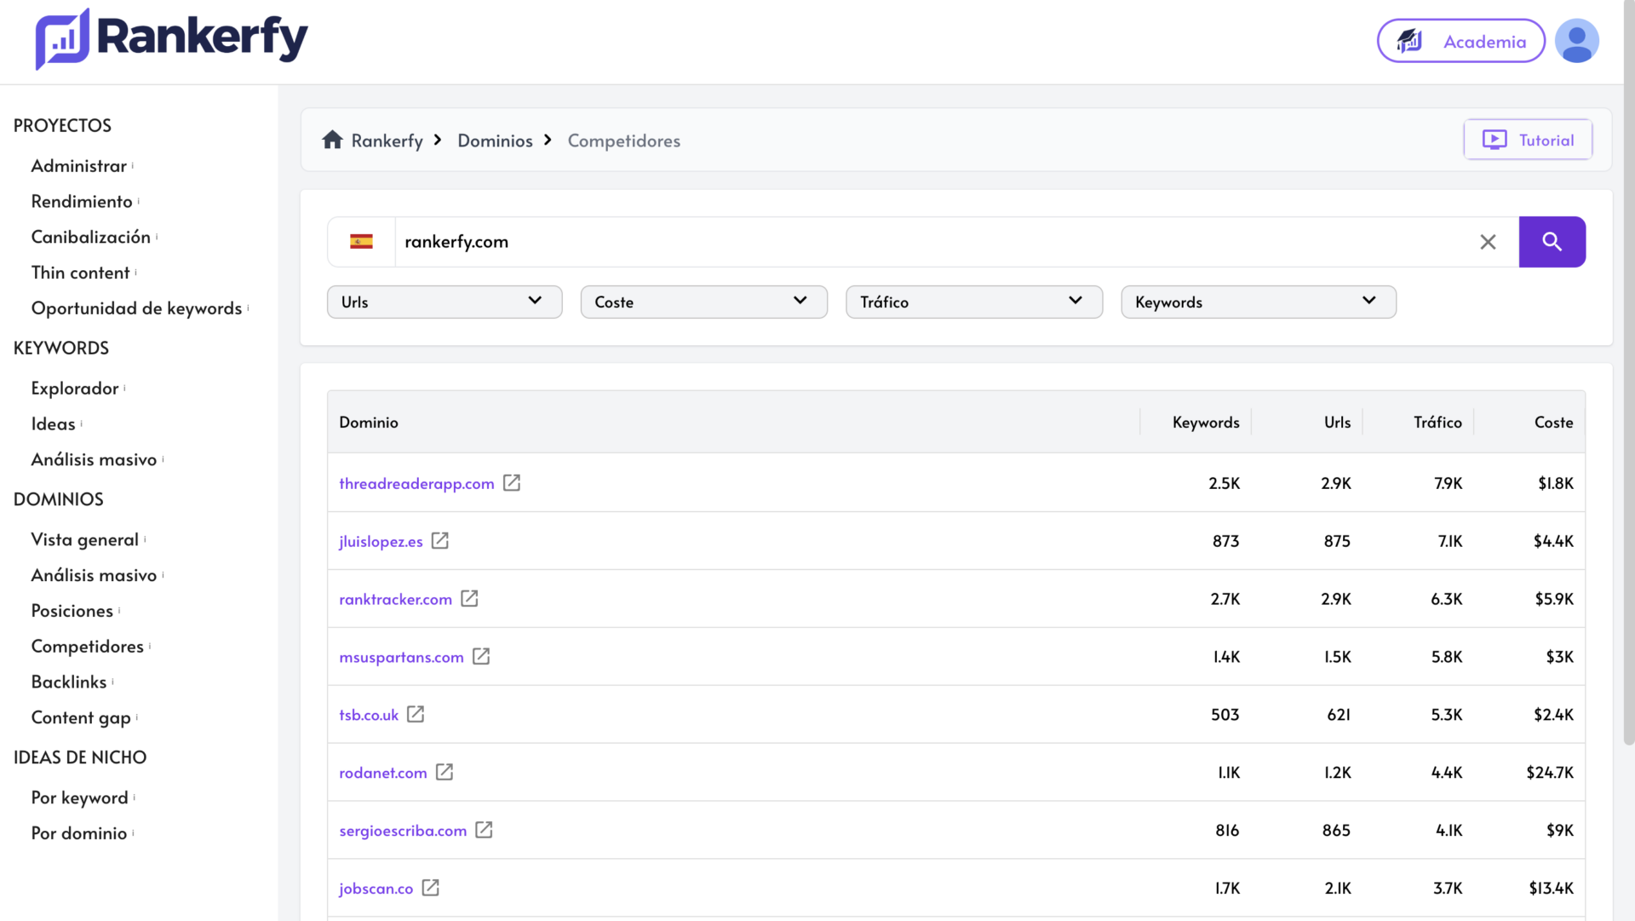Viewport: 1635px width, 921px height.
Task: Open ranktracker.com domain link
Action: (x=395, y=600)
